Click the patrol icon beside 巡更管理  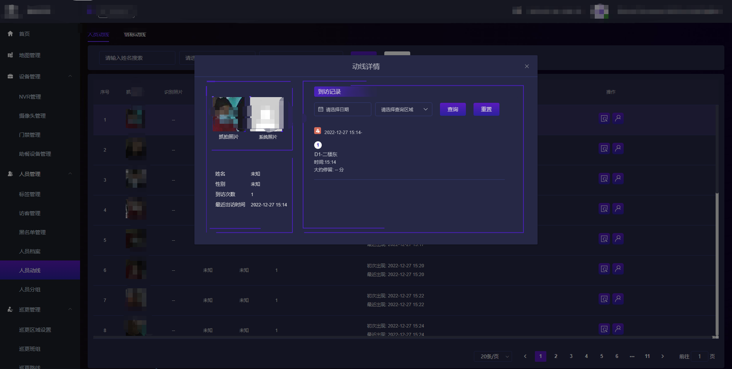[x=10, y=309]
